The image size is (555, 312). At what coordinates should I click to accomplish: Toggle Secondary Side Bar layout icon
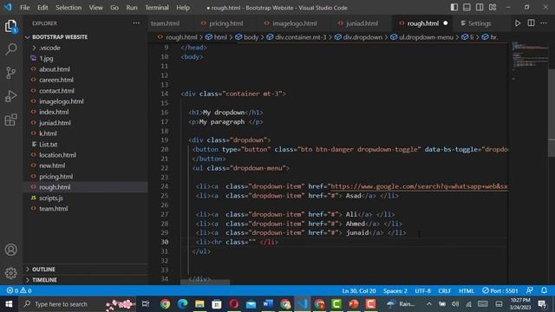(480, 8)
